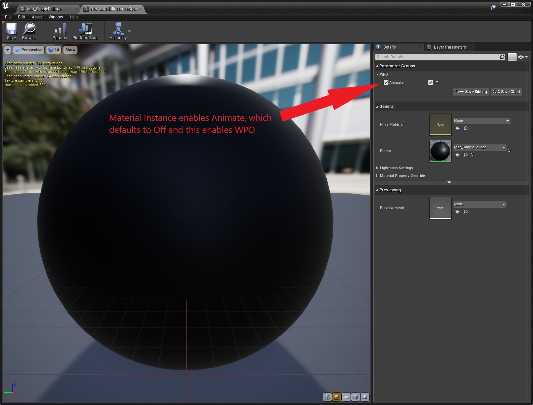The image size is (533, 405).
Task: Toggle the Animate parameter override checkbox
Action: [x=386, y=82]
